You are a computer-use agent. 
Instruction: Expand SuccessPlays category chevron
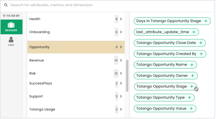click(x=121, y=83)
